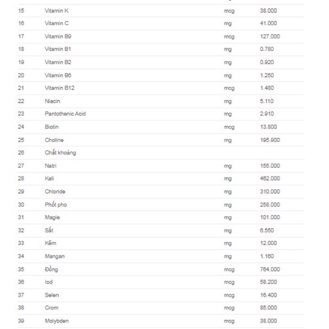Image resolution: width=329 pixels, height=329 pixels.
Task: Select the Magie value 101.000
Action: pyautogui.click(x=270, y=217)
